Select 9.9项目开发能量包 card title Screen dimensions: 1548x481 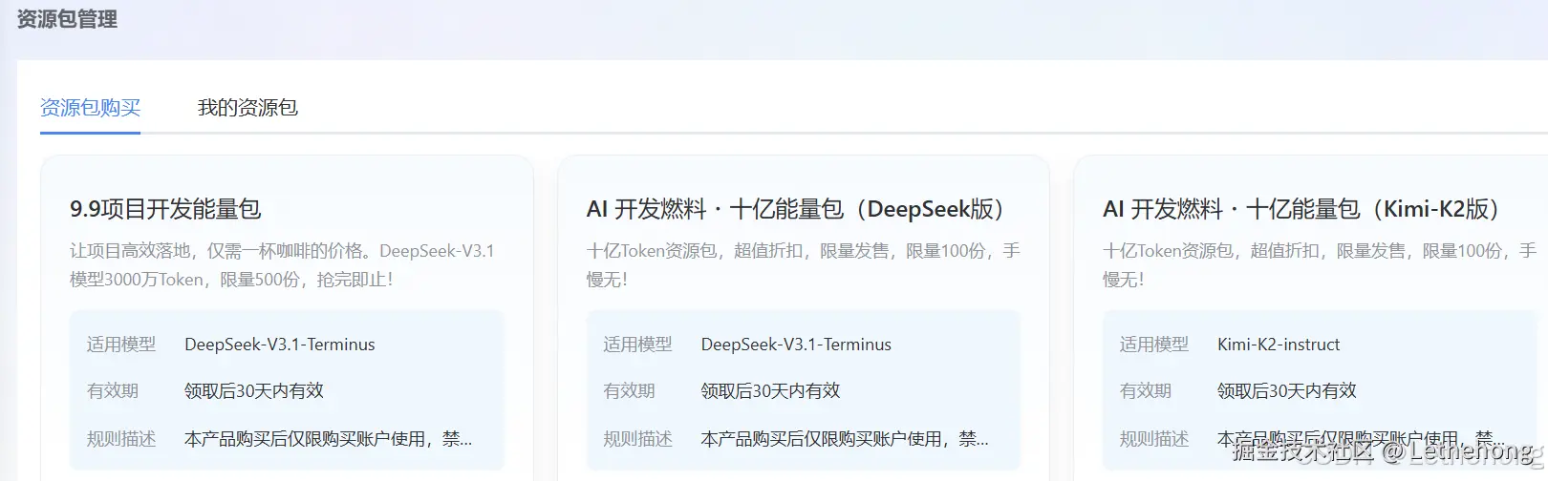tap(165, 209)
